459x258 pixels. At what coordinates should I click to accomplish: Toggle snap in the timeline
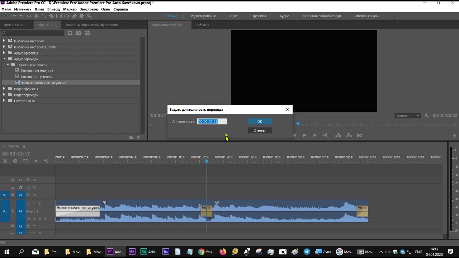[15, 161]
